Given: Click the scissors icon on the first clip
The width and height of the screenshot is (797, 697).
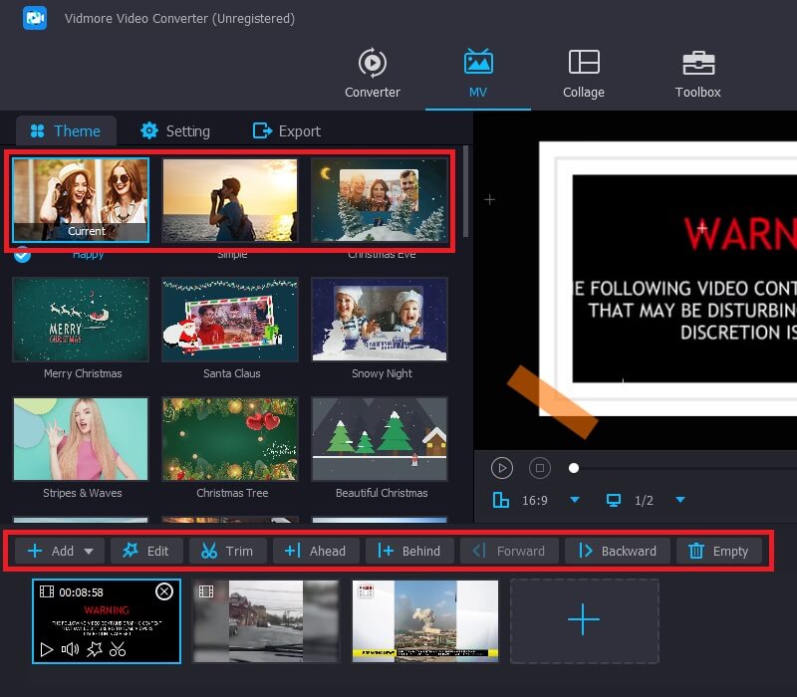Looking at the screenshot, I should (x=118, y=650).
